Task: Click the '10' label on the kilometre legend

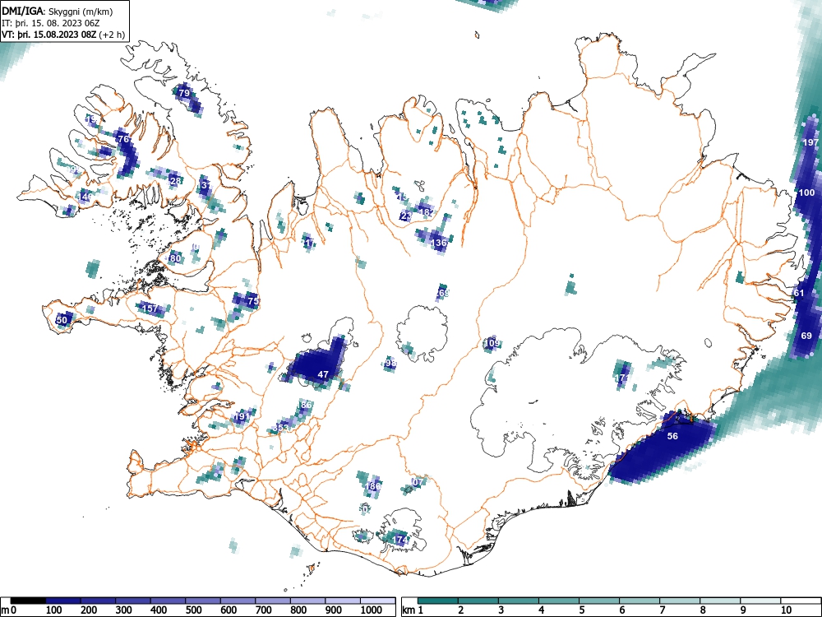Action: pos(785,610)
